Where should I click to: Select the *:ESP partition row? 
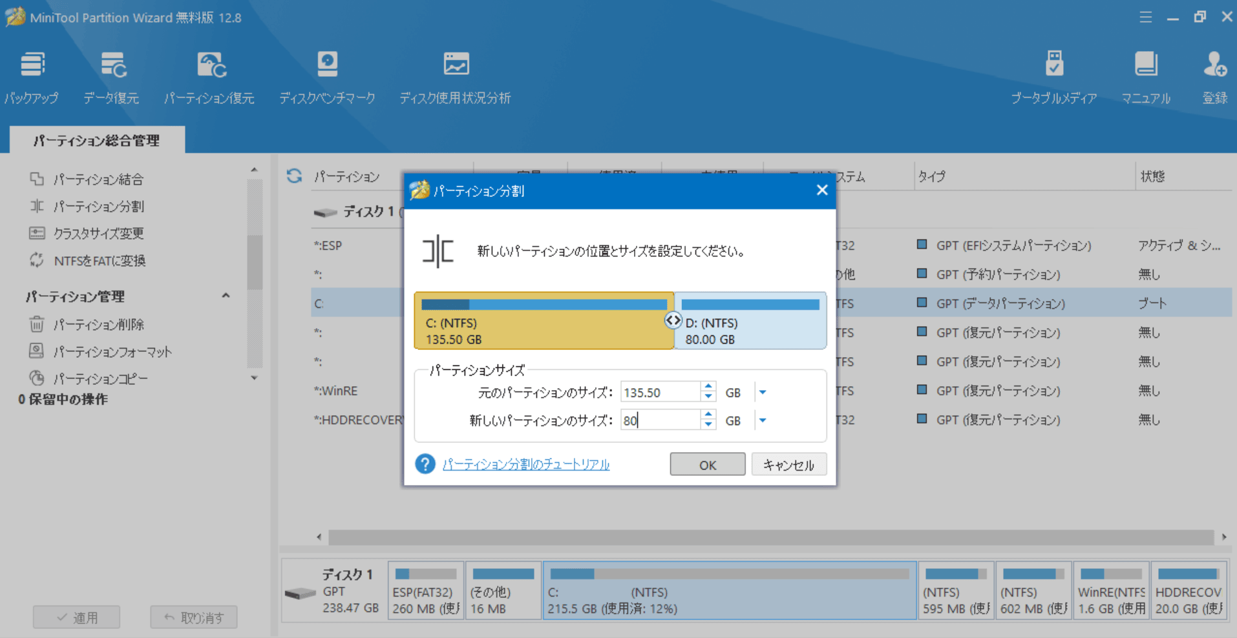click(x=772, y=245)
